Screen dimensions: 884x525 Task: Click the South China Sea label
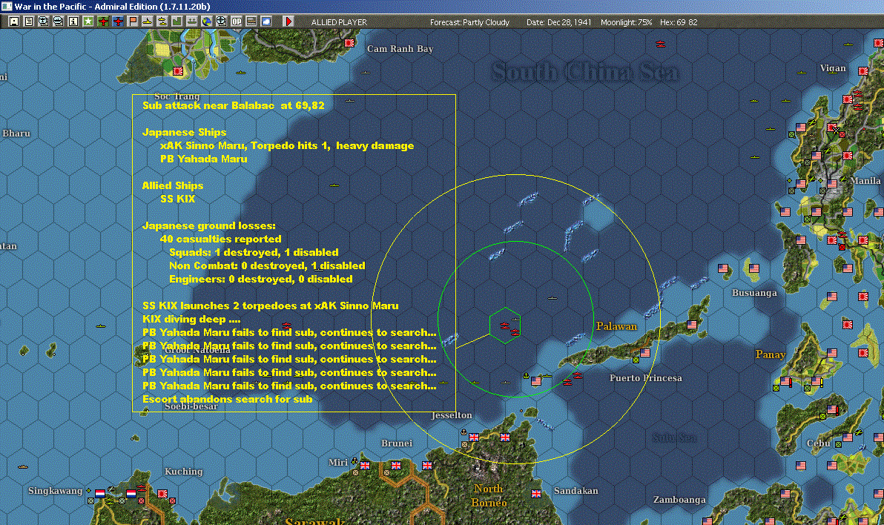pos(585,72)
